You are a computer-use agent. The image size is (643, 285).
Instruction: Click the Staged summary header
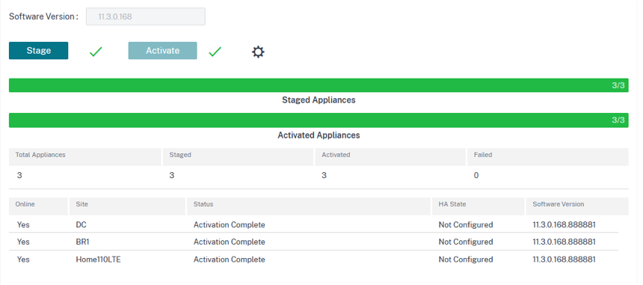[x=238, y=156]
